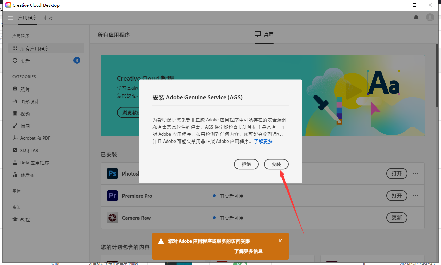The height and width of the screenshot is (265, 441).
Task: Click 了解更多信息 in the orange banner
Action: point(248,251)
